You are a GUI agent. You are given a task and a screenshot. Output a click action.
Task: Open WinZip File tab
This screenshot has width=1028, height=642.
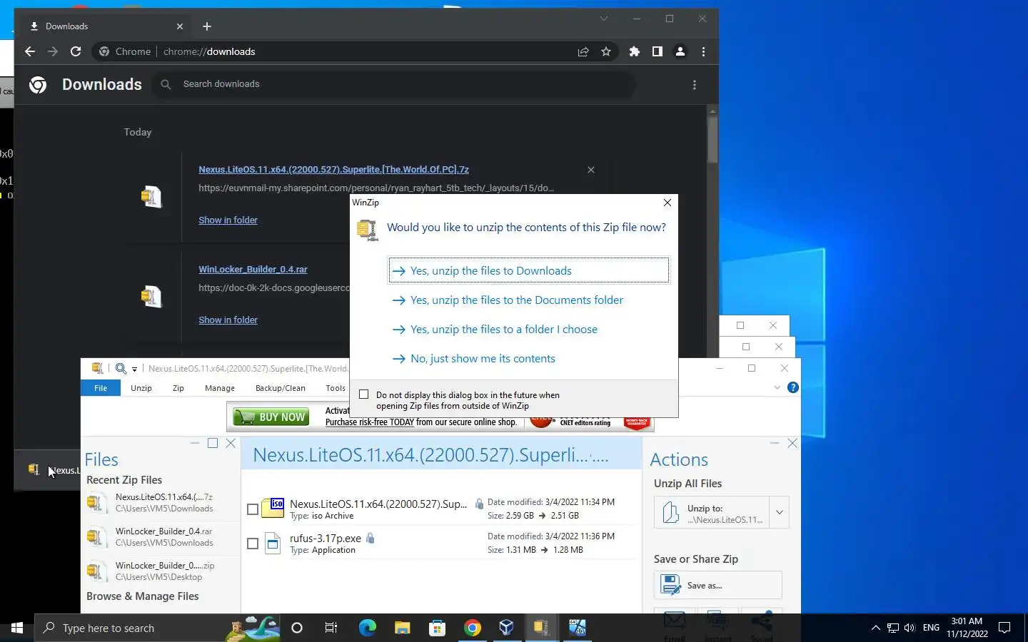pyautogui.click(x=101, y=388)
